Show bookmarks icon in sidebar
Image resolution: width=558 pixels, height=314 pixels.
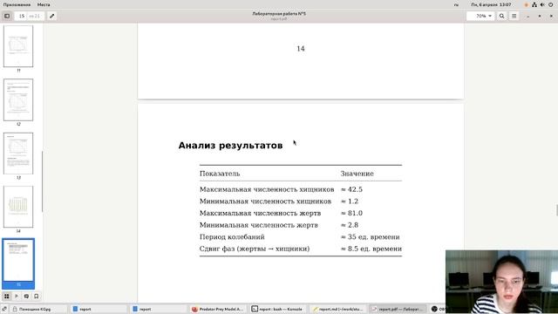pos(37,297)
